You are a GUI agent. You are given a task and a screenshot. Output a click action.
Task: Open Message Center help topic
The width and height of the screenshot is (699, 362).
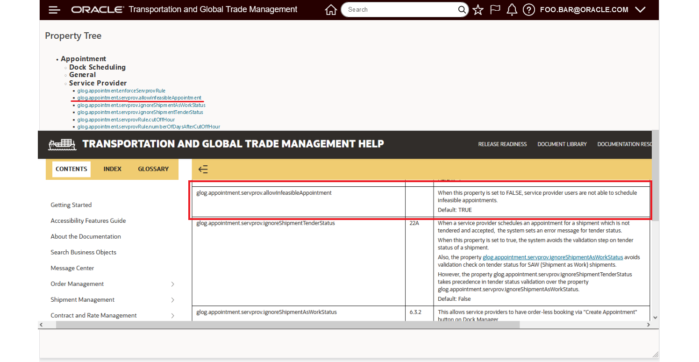click(72, 268)
